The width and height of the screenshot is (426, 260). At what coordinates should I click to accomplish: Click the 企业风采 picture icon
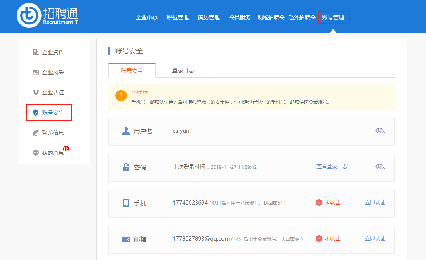tap(36, 72)
